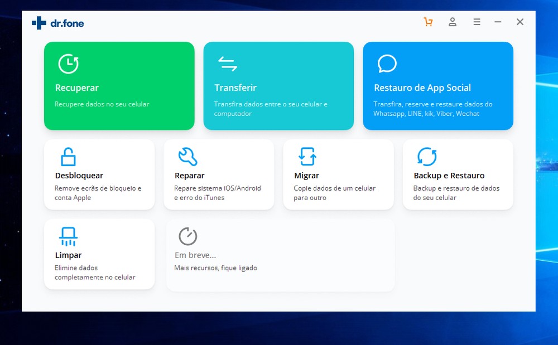
Task: Click the Desbloquear padlock icon
Action: pyautogui.click(x=68, y=157)
